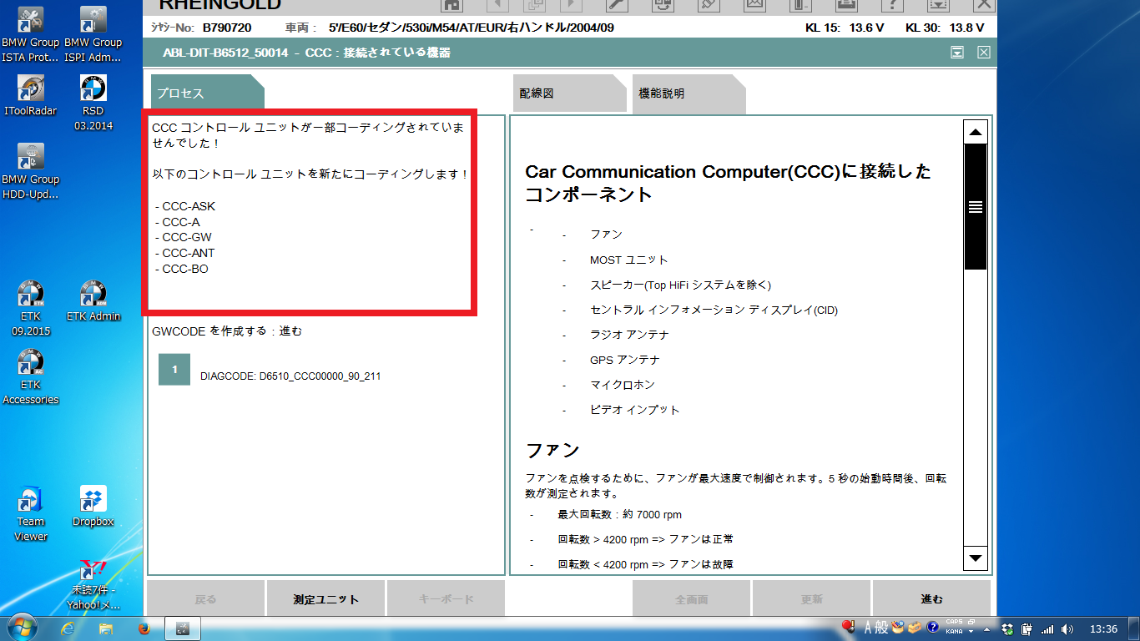The height and width of the screenshot is (641, 1140).
Task: Click the forward arrow toolbar icon
Action: coord(571,4)
